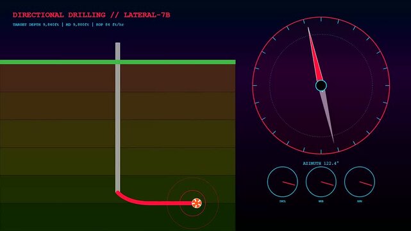Click the green ground surface line
Screen dimensions: 411x231
[x=118, y=62]
